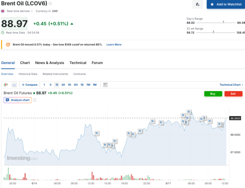Open Learn More link
The width and height of the screenshot is (245, 188).
(114, 44)
